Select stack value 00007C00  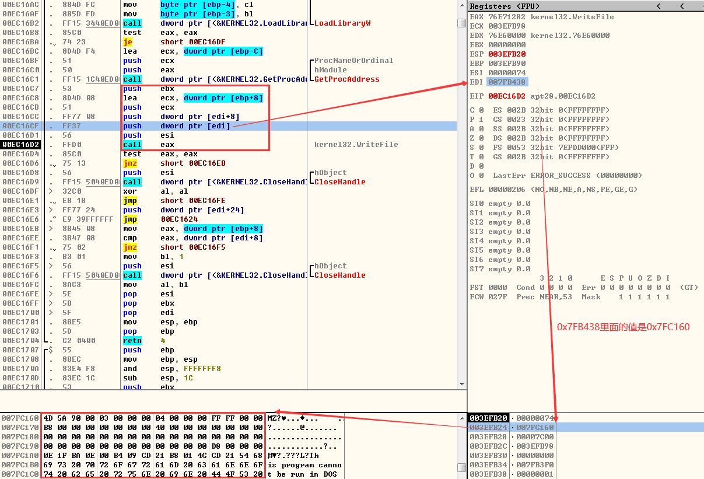click(534, 437)
